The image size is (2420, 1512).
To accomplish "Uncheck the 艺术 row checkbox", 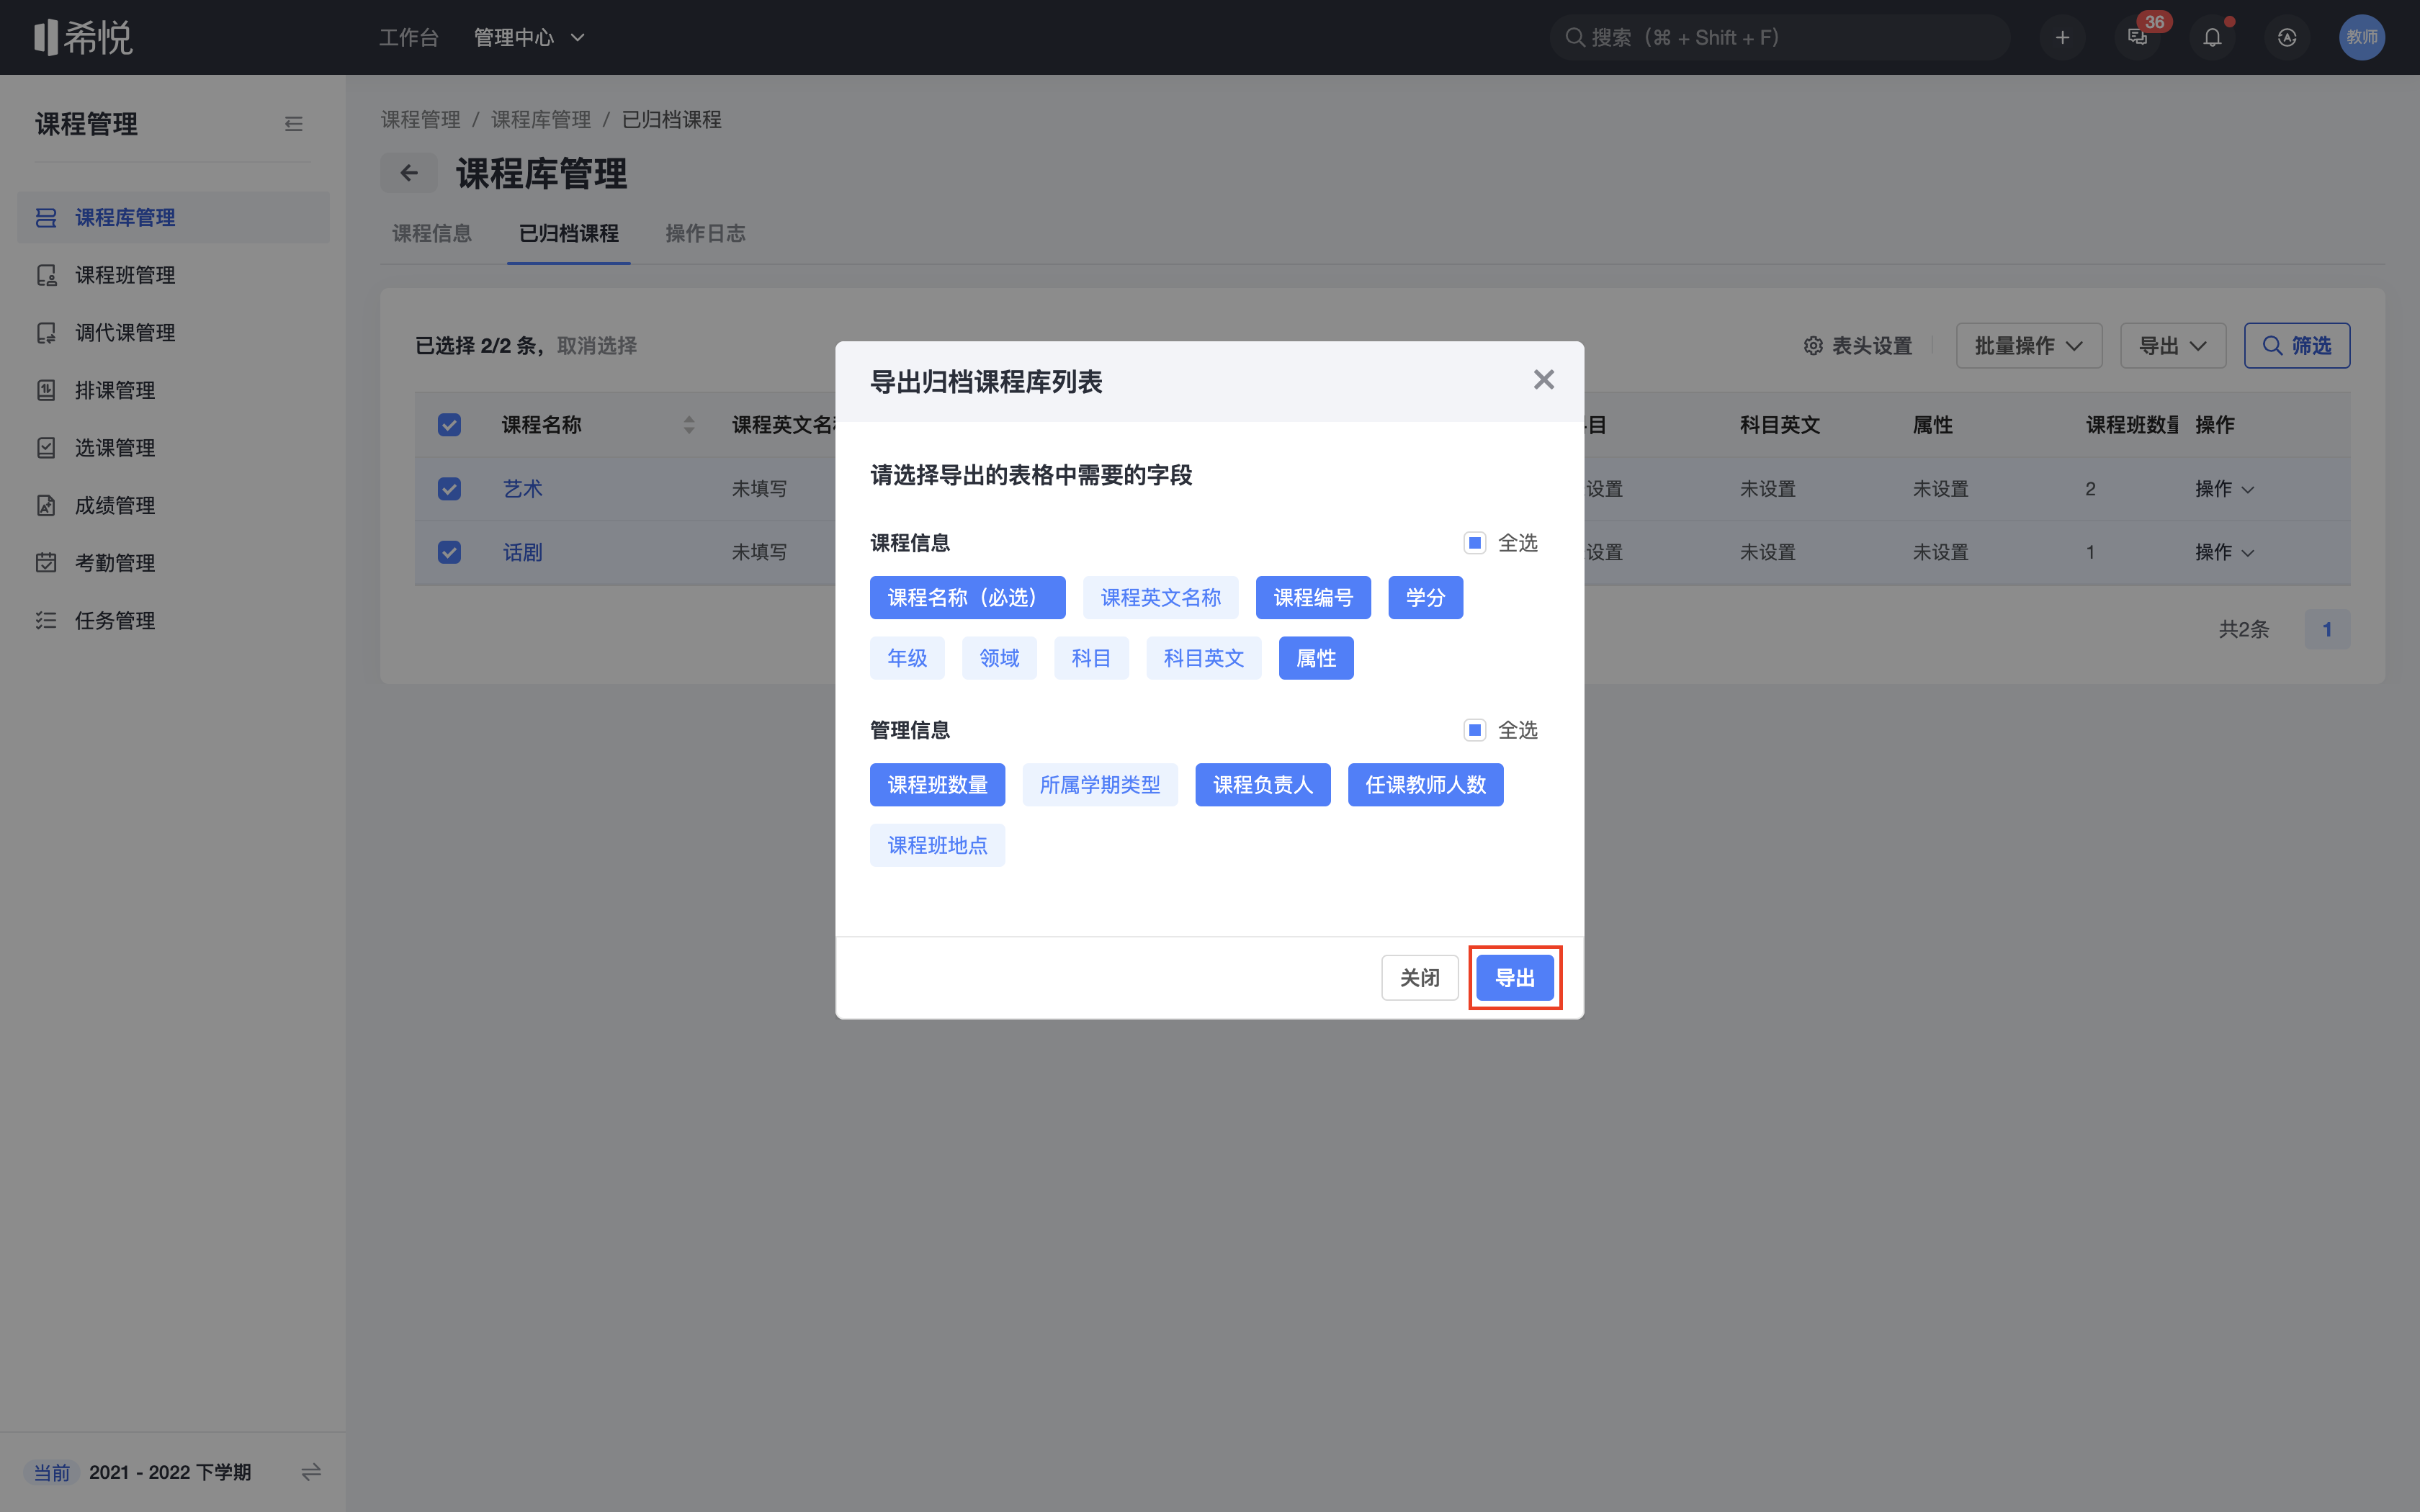I will (x=449, y=489).
